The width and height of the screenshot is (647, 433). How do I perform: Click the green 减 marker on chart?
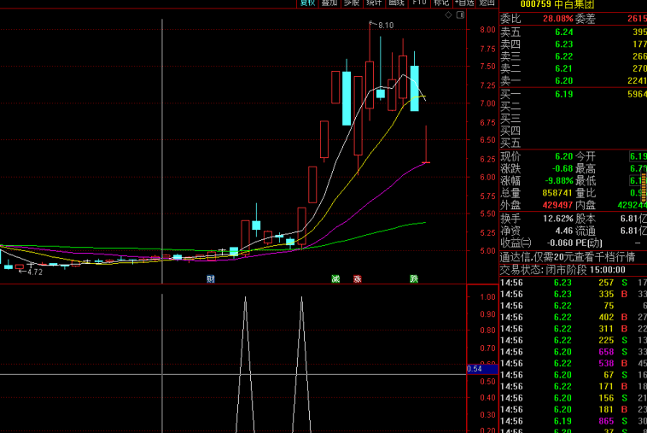(x=336, y=279)
